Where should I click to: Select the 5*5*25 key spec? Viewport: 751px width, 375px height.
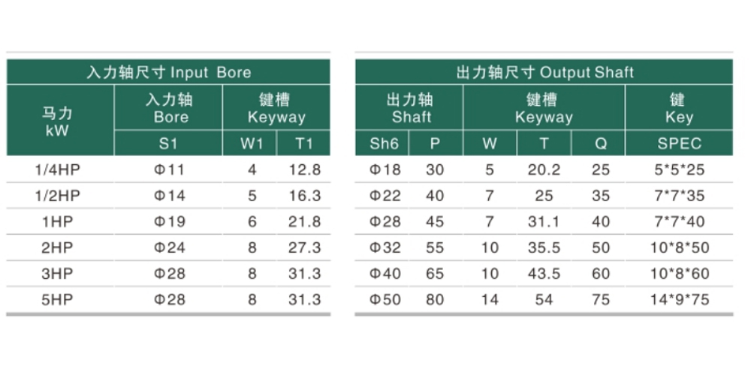[x=679, y=169]
